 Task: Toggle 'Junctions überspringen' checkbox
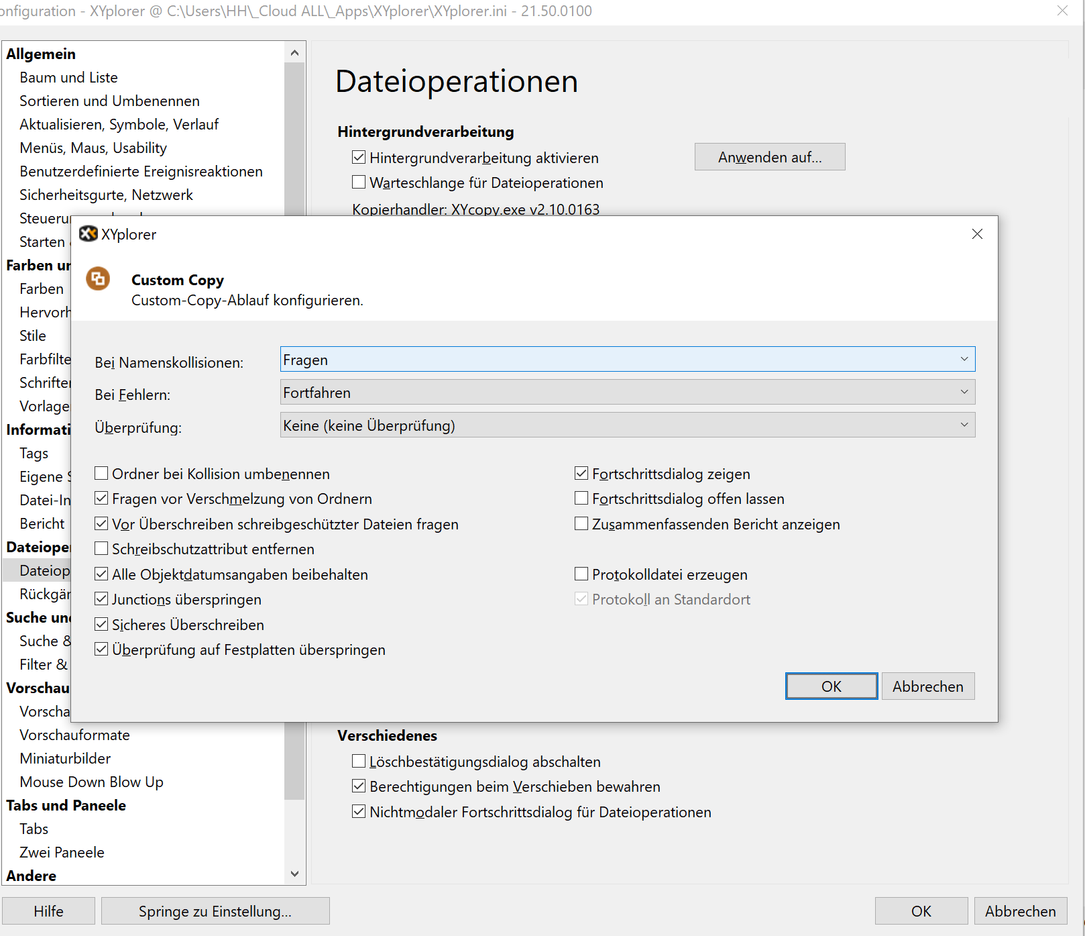tap(102, 599)
